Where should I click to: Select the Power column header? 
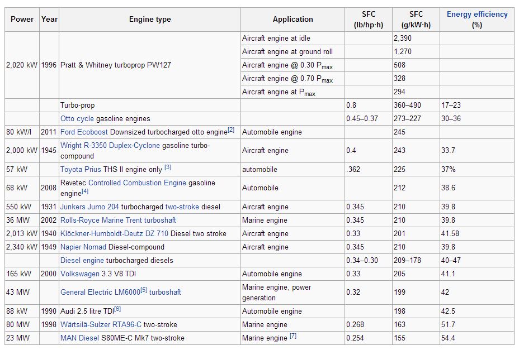coord(22,20)
